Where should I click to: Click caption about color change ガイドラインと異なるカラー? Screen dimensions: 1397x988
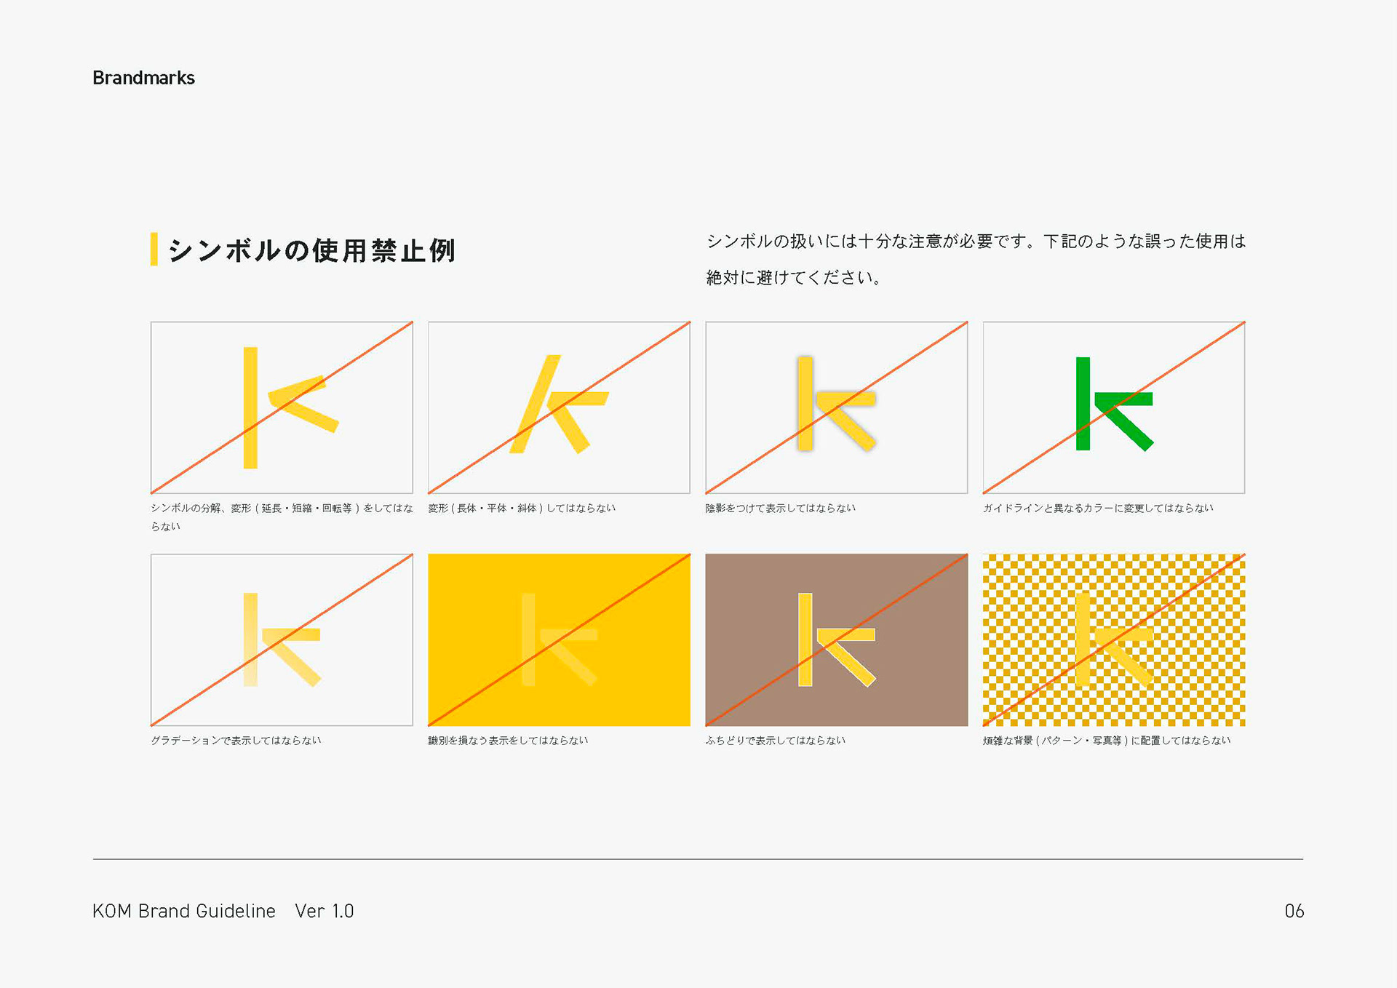point(1097,508)
